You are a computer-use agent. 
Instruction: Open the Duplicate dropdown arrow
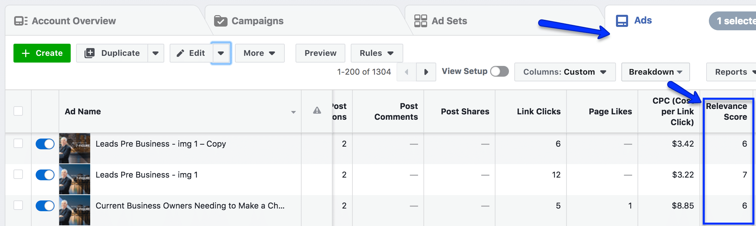click(156, 53)
